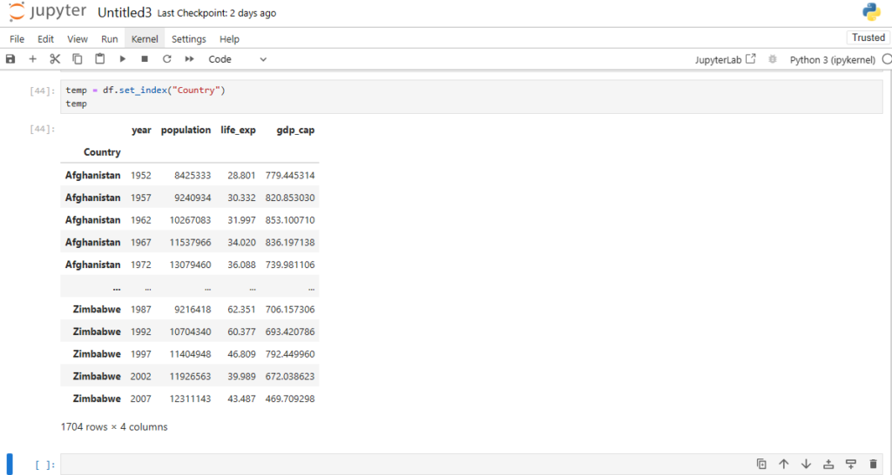892x475 pixels.
Task: Delete the empty cell with trash icon
Action: [874, 465]
